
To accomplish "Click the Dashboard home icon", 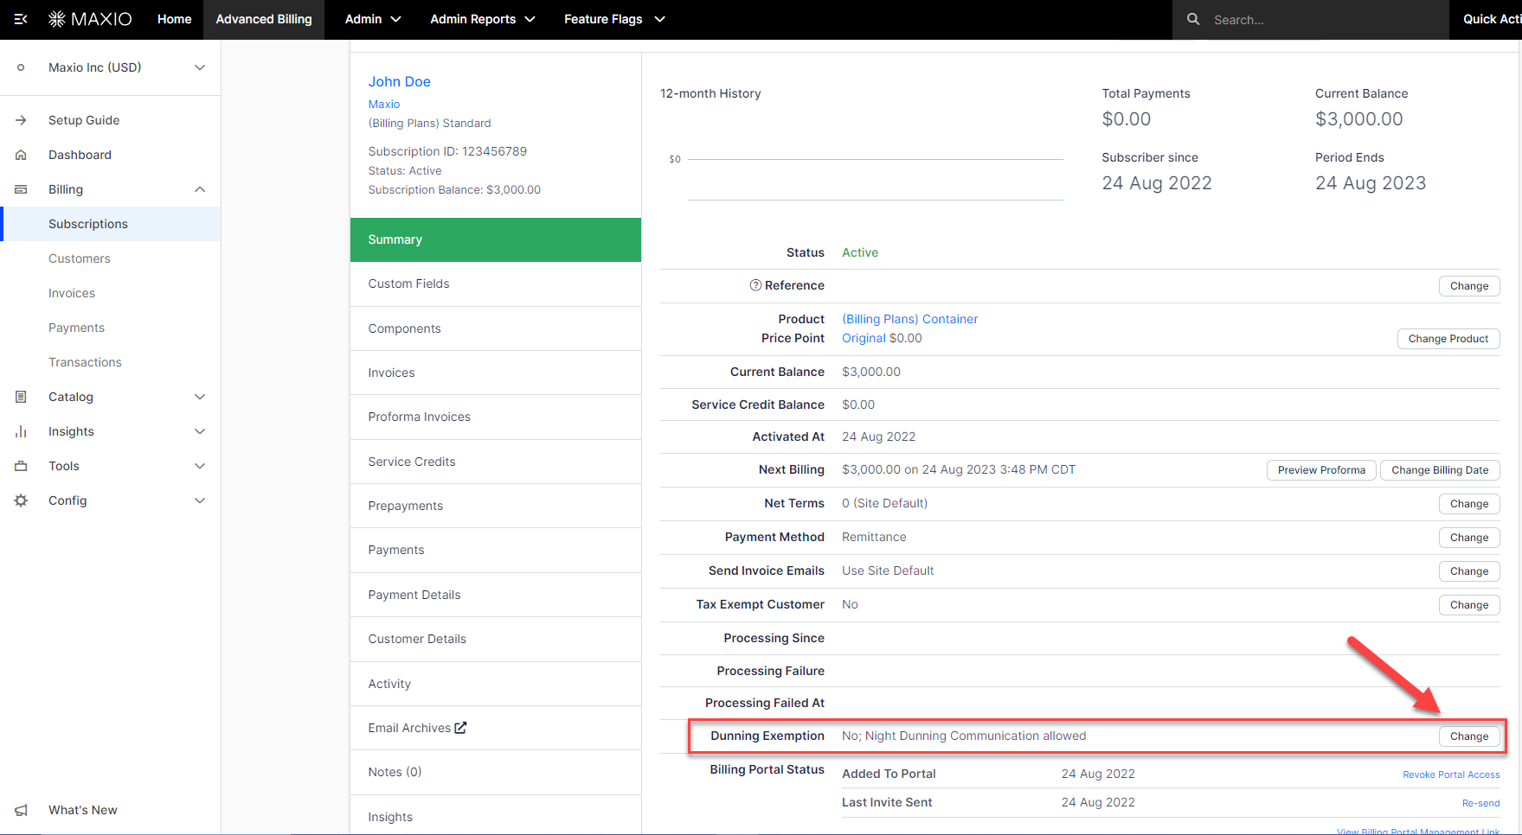I will [21, 155].
